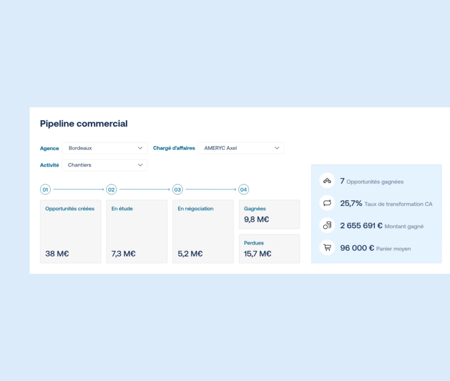Click the Pipeline commercial heading

pyautogui.click(x=84, y=124)
